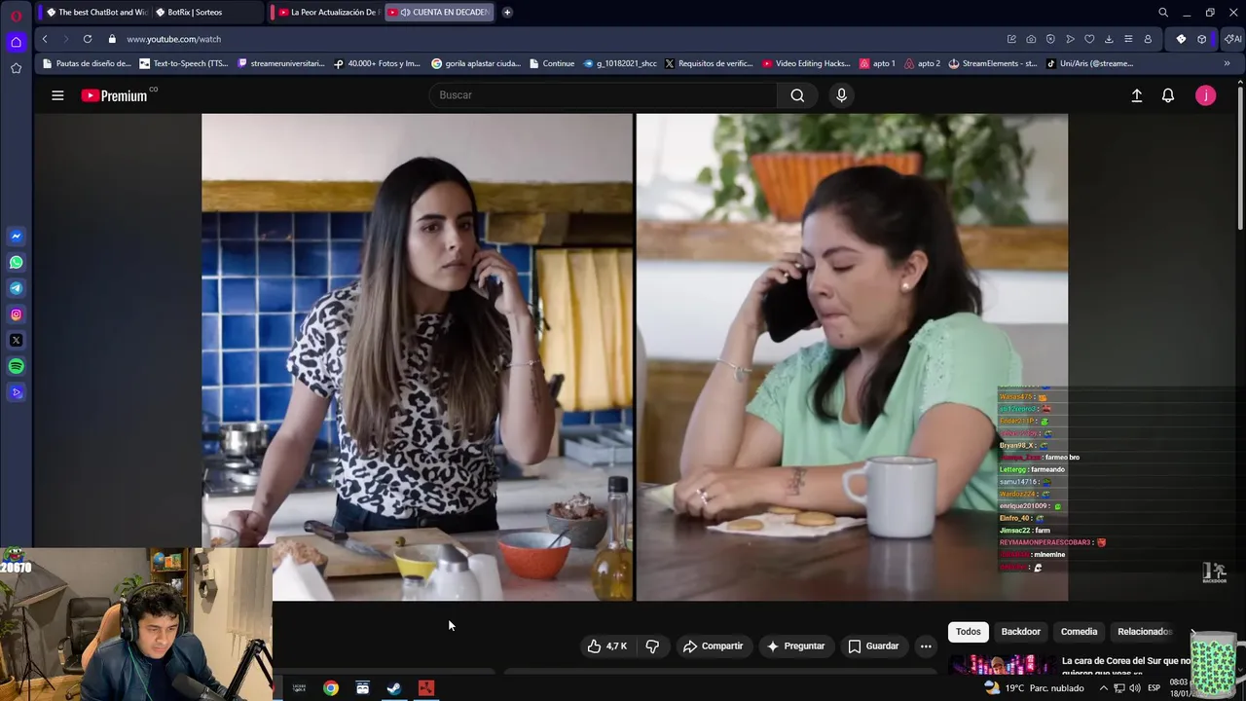The image size is (1246, 701).
Task: Focus the YouTube 'Buscar' search field
Action: (603, 95)
